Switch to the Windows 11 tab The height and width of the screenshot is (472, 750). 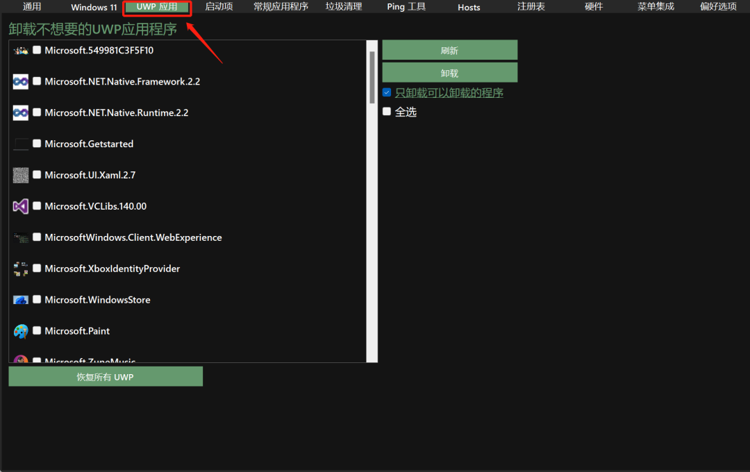pyautogui.click(x=94, y=7)
